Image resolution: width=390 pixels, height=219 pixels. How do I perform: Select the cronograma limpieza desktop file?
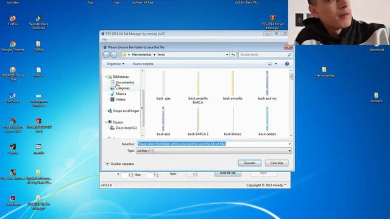point(38,100)
